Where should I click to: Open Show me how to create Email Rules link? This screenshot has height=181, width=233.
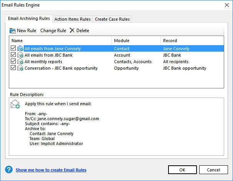(x=51, y=170)
